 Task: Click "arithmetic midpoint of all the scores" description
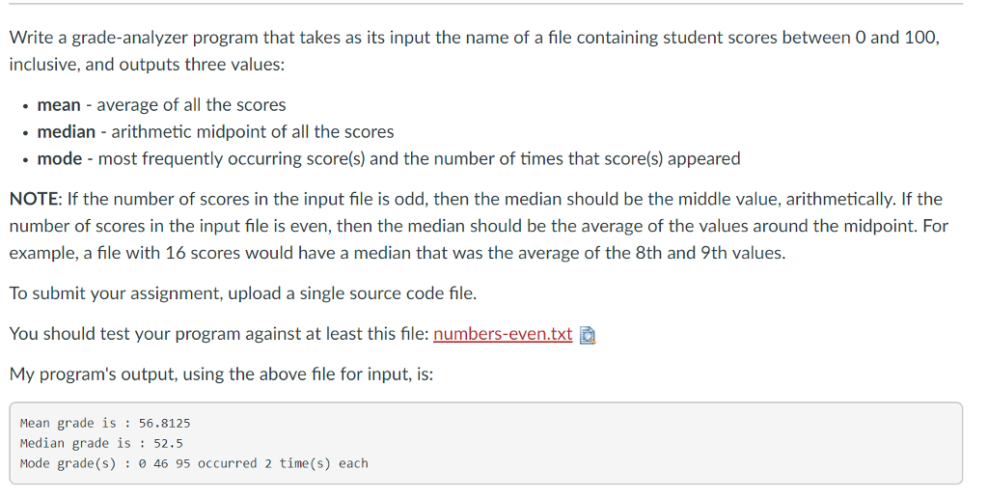[253, 131]
